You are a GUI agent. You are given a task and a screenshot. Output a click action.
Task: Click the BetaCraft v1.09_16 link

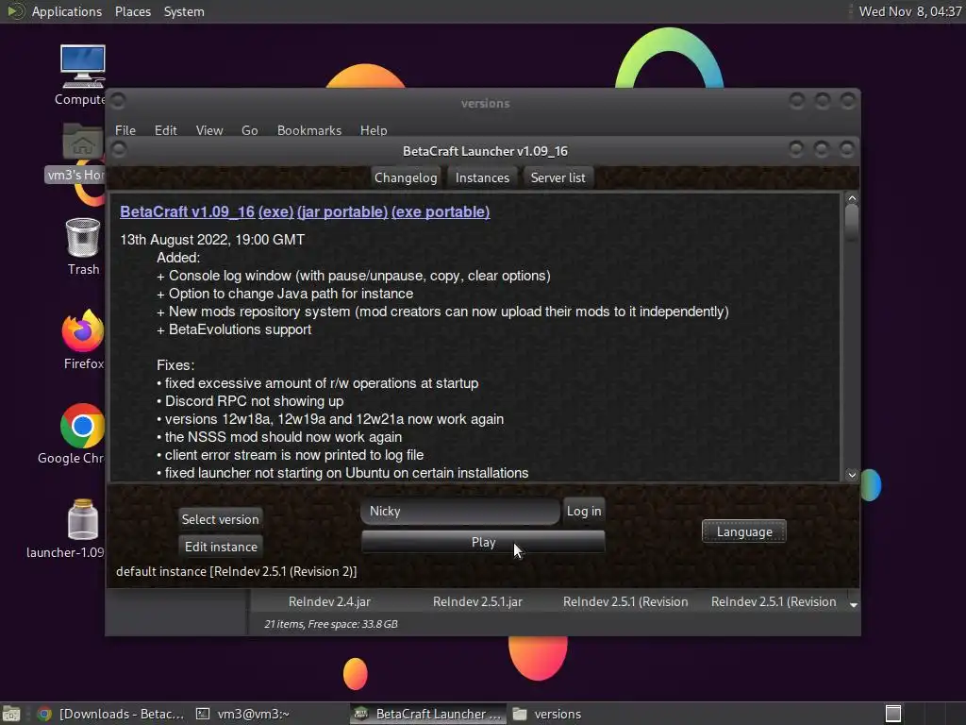pos(188,212)
